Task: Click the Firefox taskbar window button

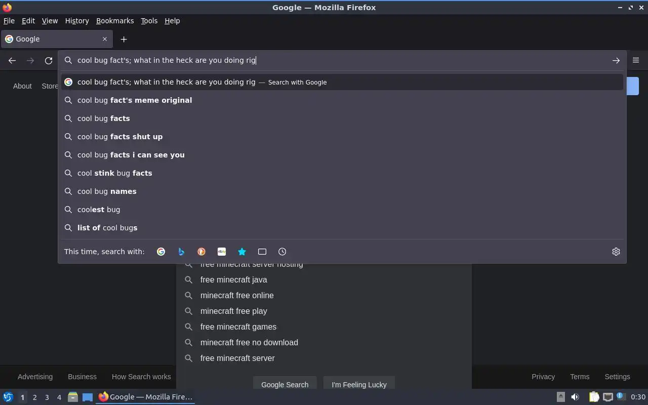Action: tap(146, 397)
